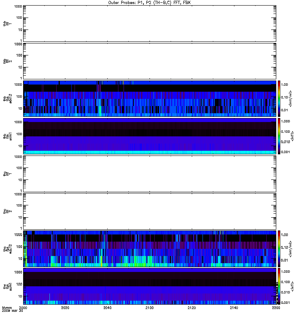Click the thb fbk edc12 spectrogram panel
This screenshot has height=319, width=299.
(150, 98)
